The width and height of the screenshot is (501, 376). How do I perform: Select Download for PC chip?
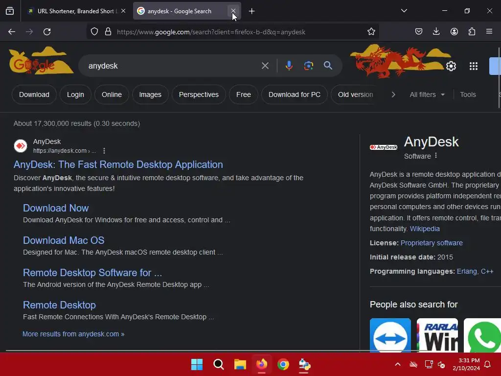[x=294, y=94]
